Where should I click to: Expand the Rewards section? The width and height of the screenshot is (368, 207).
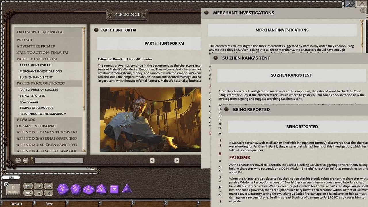tap(48, 120)
